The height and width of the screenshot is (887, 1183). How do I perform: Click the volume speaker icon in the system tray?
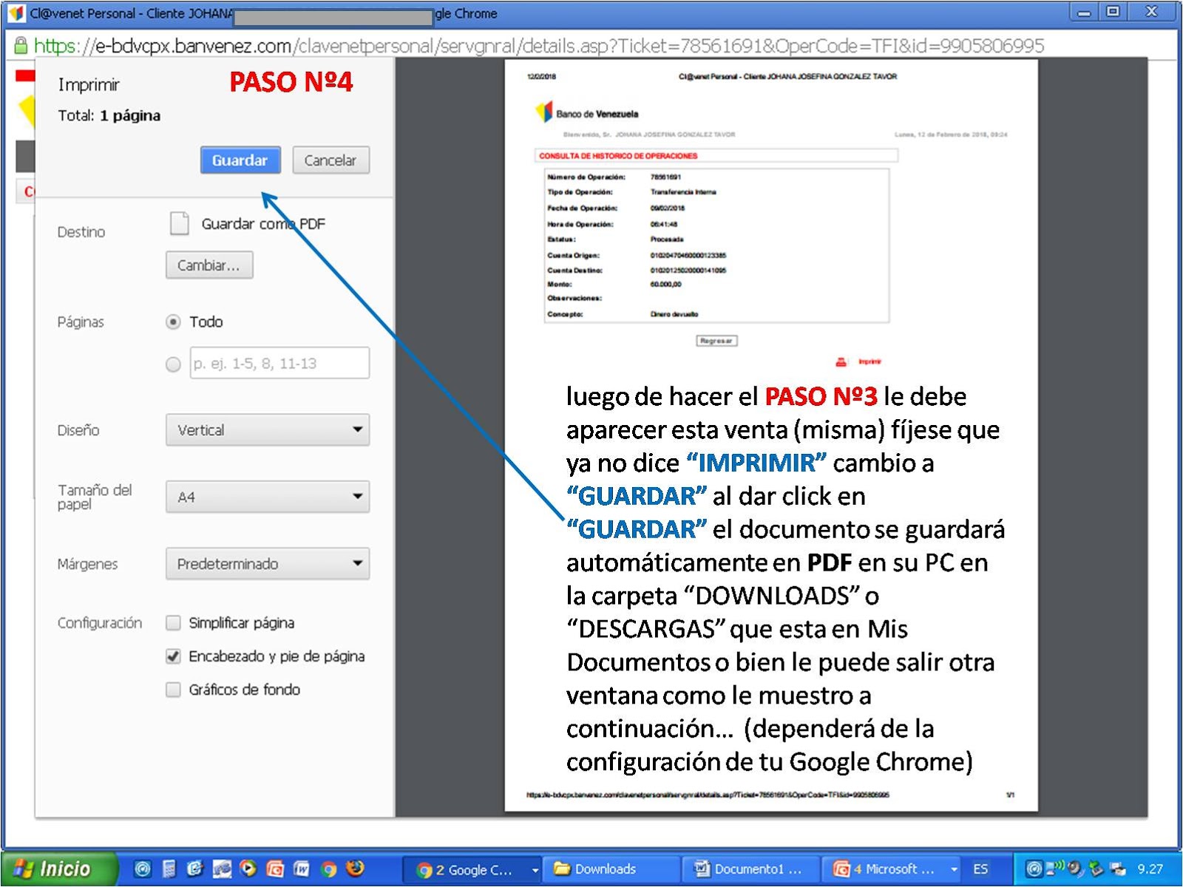(1074, 869)
